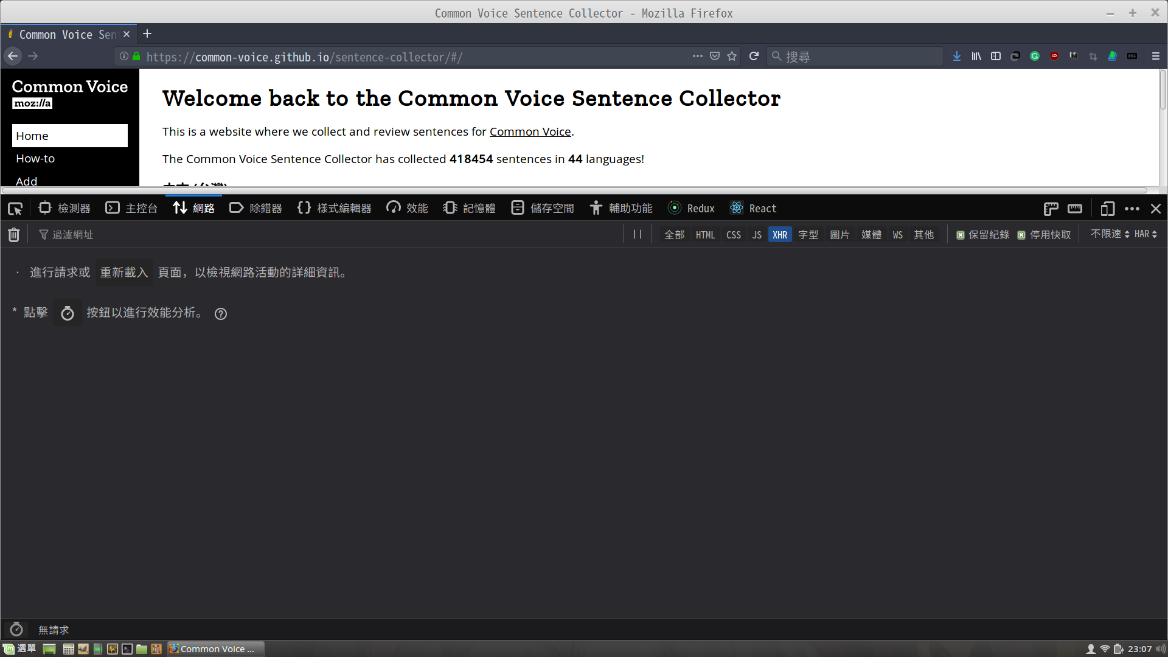Close the developer tools panel
Screen dimensions: 1168x657
pos(1156,209)
